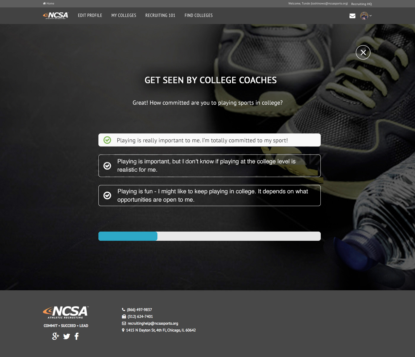Open the mail envelope inbox icon
The width and height of the screenshot is (415, 357).
[352, 16]
